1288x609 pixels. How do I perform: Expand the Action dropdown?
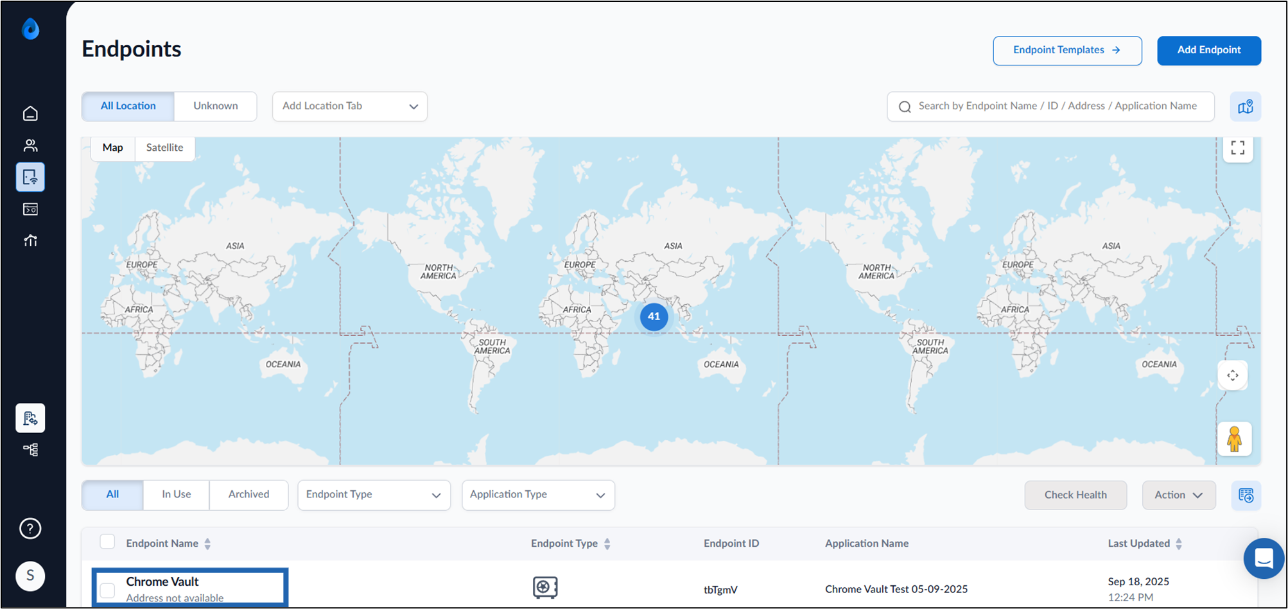click(1179, 495)
